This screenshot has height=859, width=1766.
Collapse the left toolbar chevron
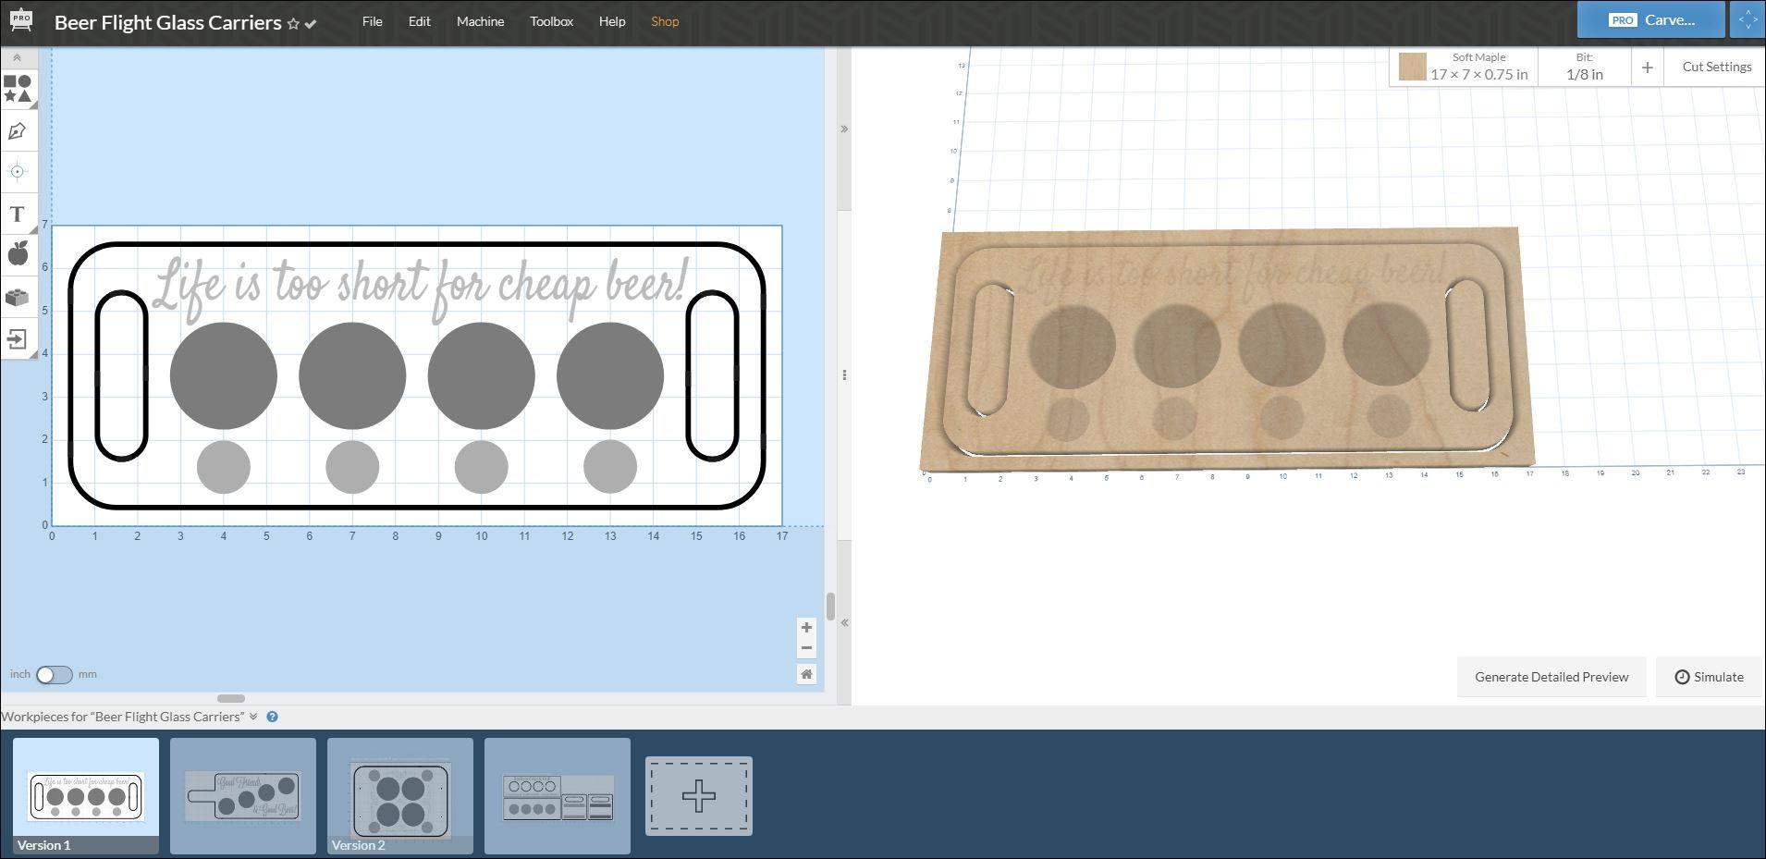[17, 57]
